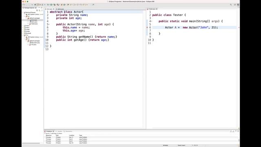Open the Declaration tab in bottom panel
Image resolution: width=261 pixels, height=147 pixels.
click(69, 131)
